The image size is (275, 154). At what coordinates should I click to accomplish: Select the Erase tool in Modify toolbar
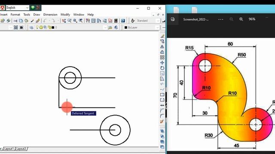(x=162, y=36)
